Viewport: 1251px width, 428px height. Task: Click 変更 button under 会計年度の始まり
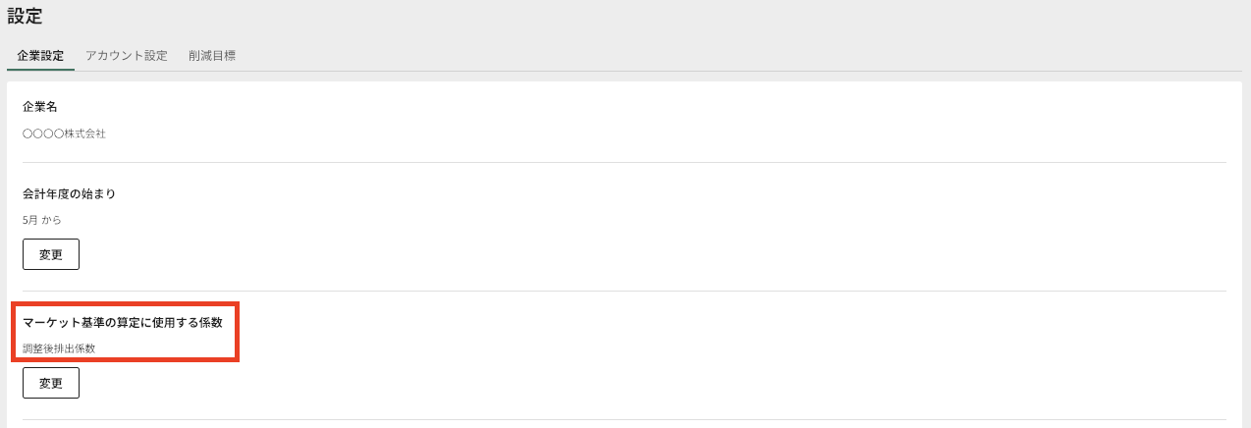point(51,254)
